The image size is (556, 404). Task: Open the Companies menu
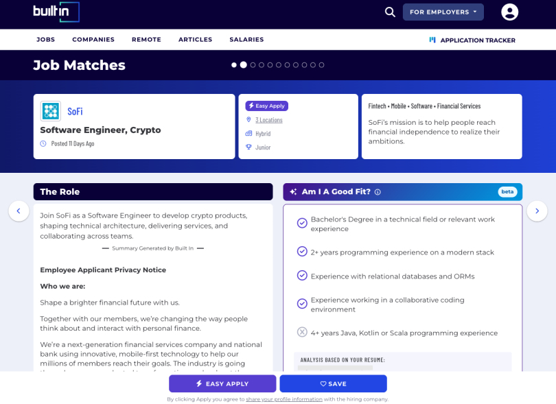click(x=93, y=40)
